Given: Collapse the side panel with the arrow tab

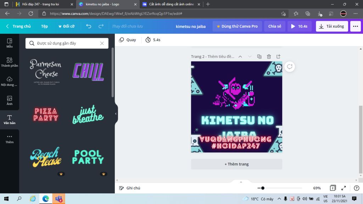Looking at the screenshot, I should click(x=116, y=114).
